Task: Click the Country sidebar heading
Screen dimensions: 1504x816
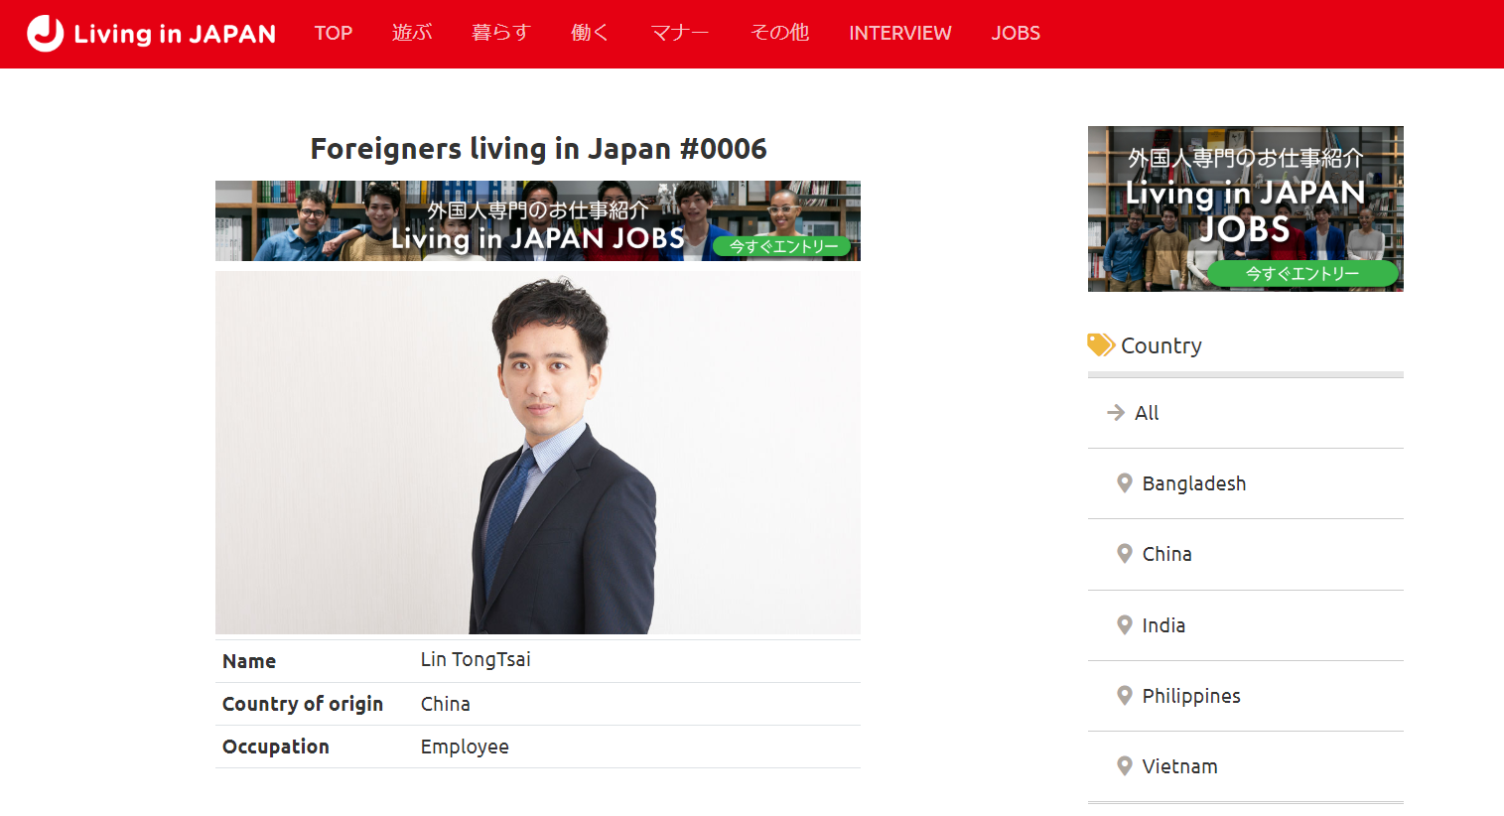Action: click(x=1162, y=345)
